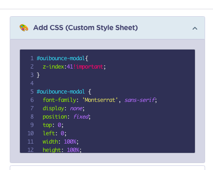Click the height: 100% line
This screenshot has width=213, height=170.
coord(62,150)
